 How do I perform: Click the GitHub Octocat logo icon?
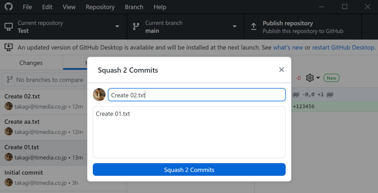pyautogui.click(x=9, y=7)
